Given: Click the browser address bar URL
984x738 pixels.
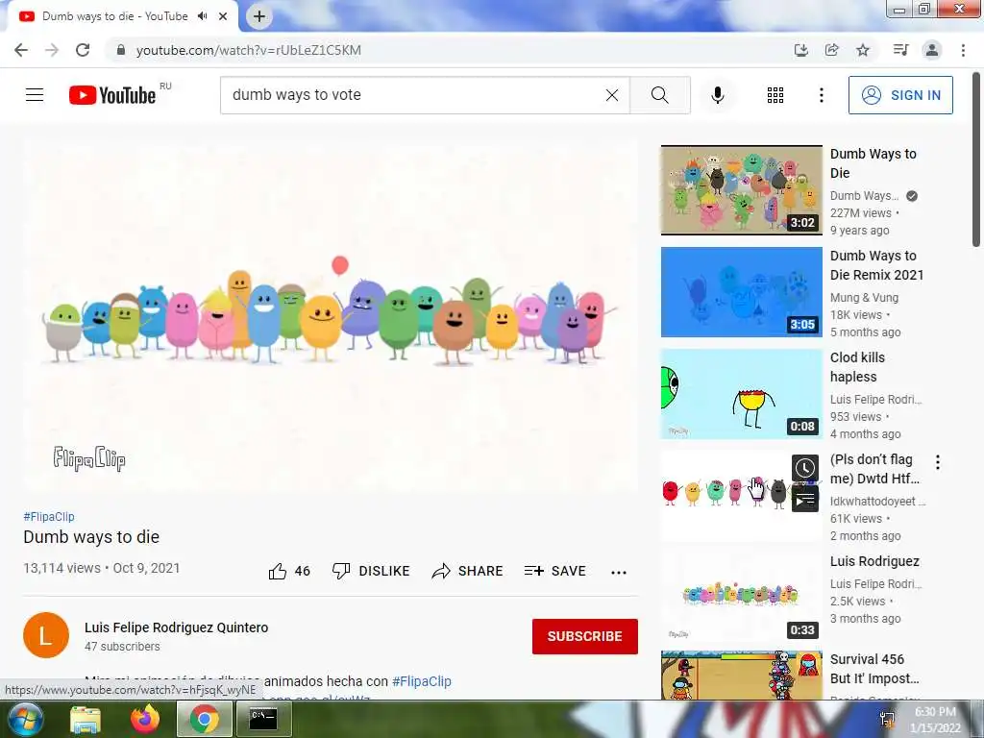Looking at the screenshot, I should click(249, 50).
